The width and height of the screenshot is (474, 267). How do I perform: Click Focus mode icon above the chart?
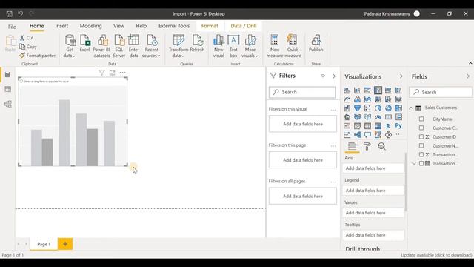tap(112, 73)
